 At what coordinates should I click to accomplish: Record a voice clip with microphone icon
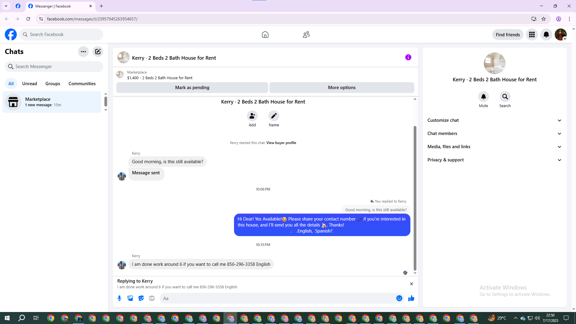(119, 298)
